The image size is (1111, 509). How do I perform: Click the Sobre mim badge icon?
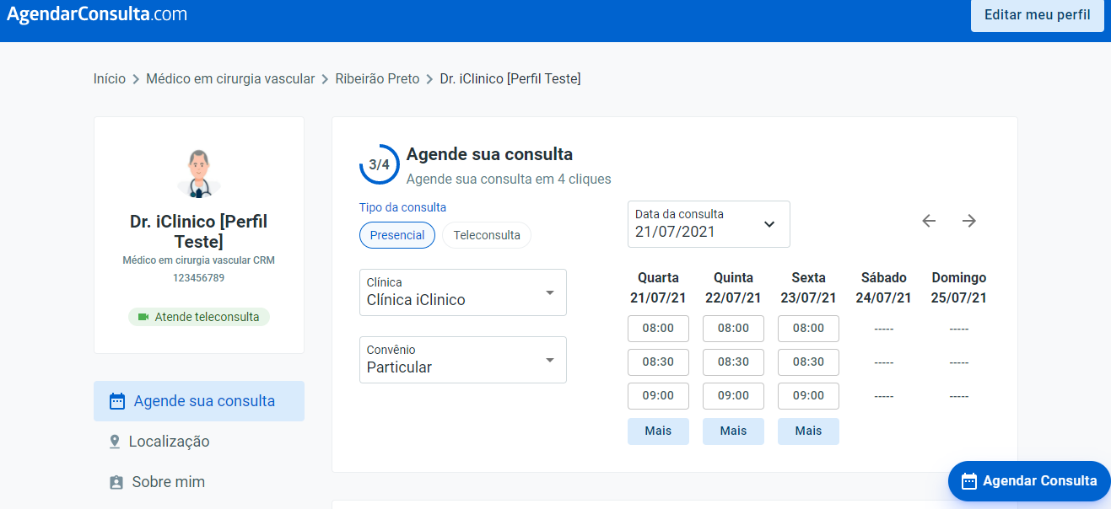(116, 482)
